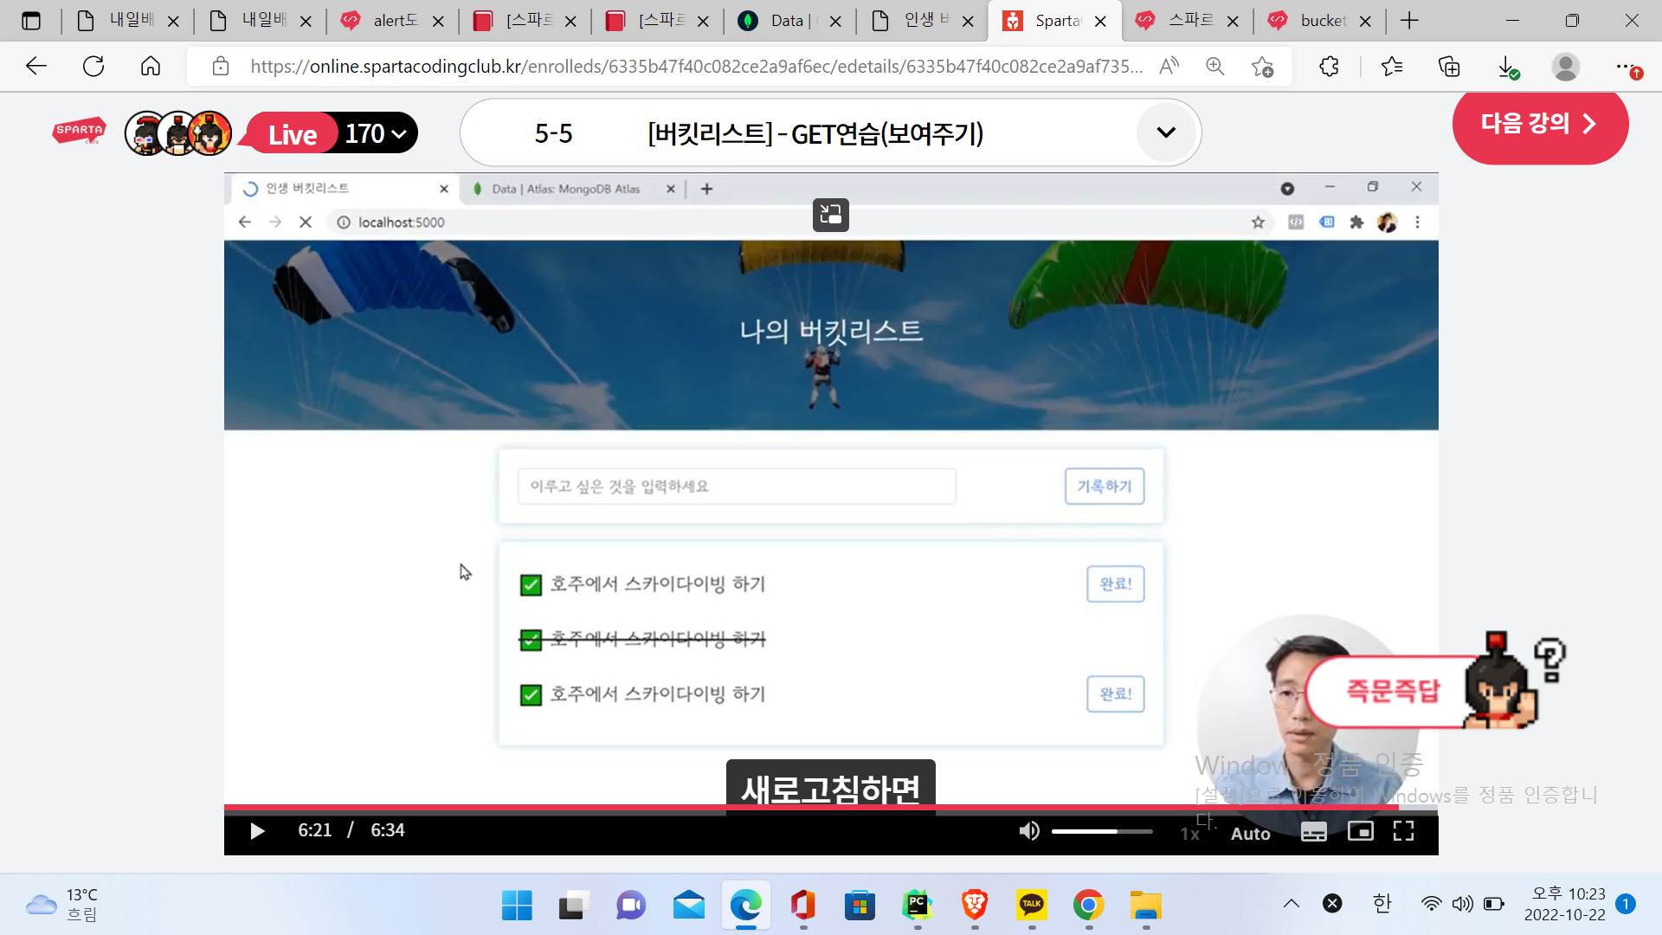Viewport: 1662px width, 935px height.
Task: Open Chrome from taskbar
Action: [1088, 906]
